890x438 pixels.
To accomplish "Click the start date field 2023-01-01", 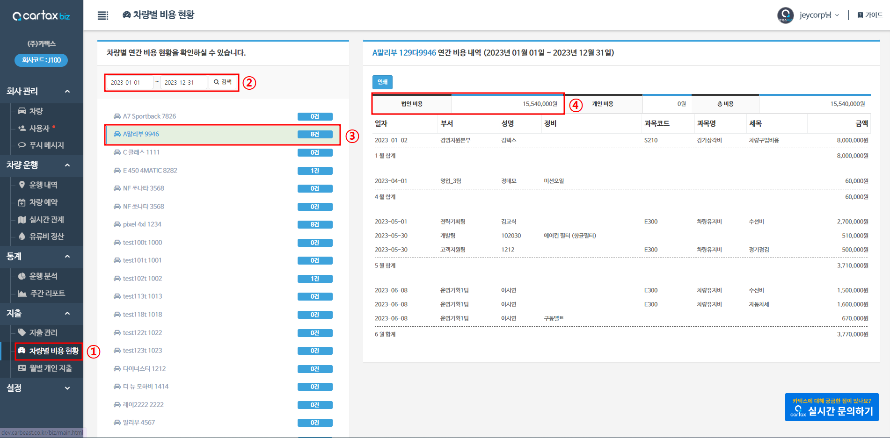I will point(130,82).
